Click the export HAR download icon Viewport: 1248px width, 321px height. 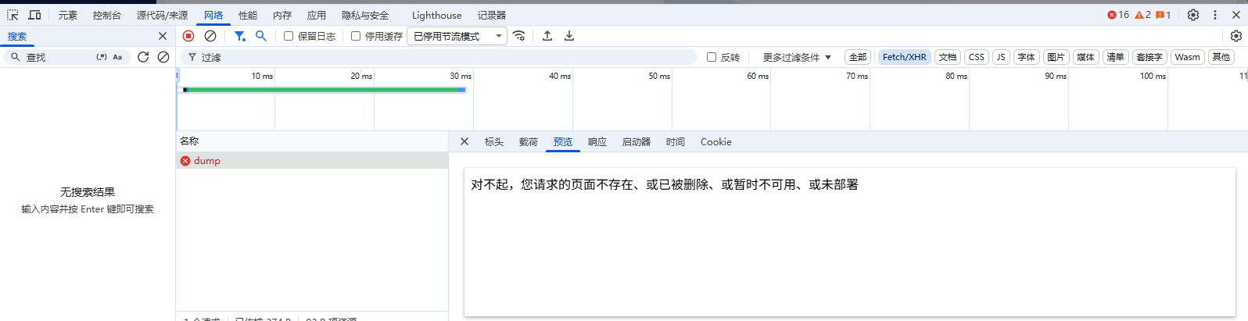click(569, 36)
